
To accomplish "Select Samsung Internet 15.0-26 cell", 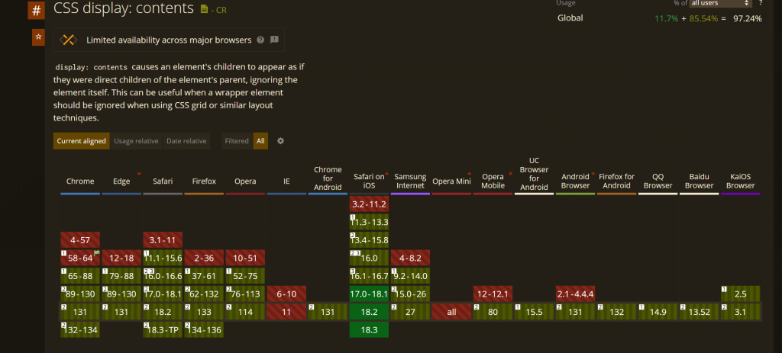I will click(x=410, y=294).
